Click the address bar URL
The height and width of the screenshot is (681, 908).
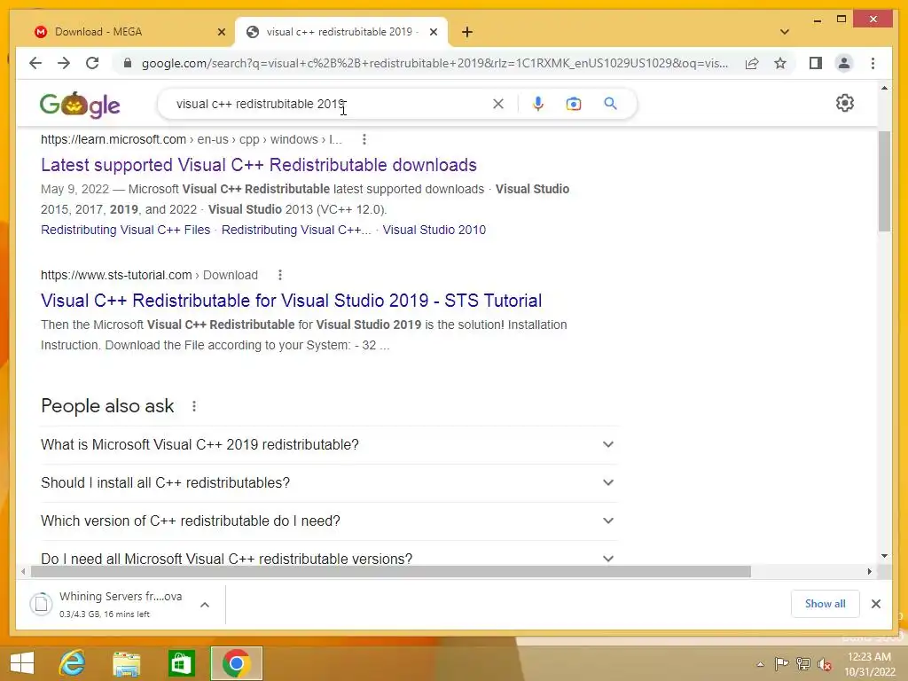[434, 63]
